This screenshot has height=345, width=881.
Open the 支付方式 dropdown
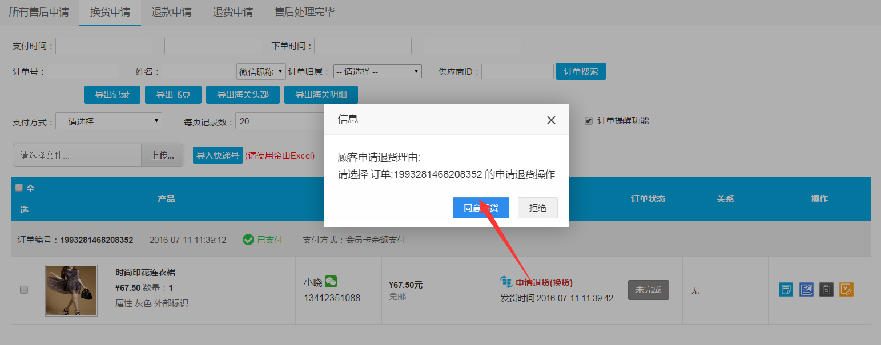pos(109,121)
